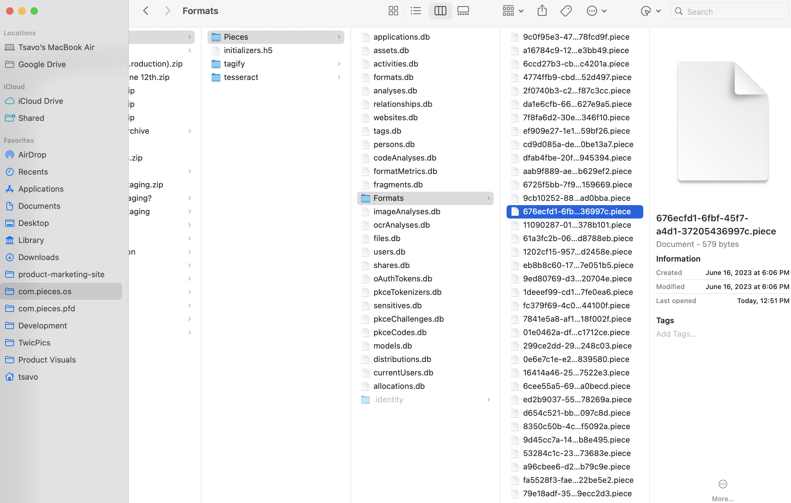Viewport: 791px width, 503px height.
Task: Open the Downloads folder from the sidebar
Action: click(x=38, y=257)
